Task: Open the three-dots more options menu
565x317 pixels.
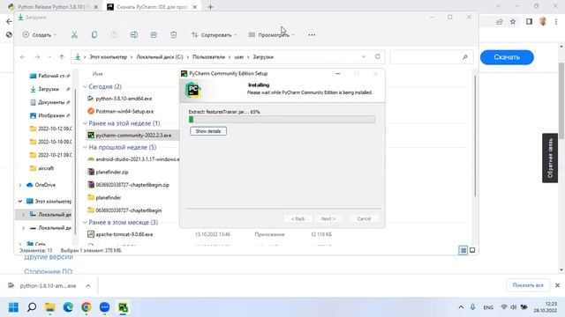Action: [x=312, y=35]
